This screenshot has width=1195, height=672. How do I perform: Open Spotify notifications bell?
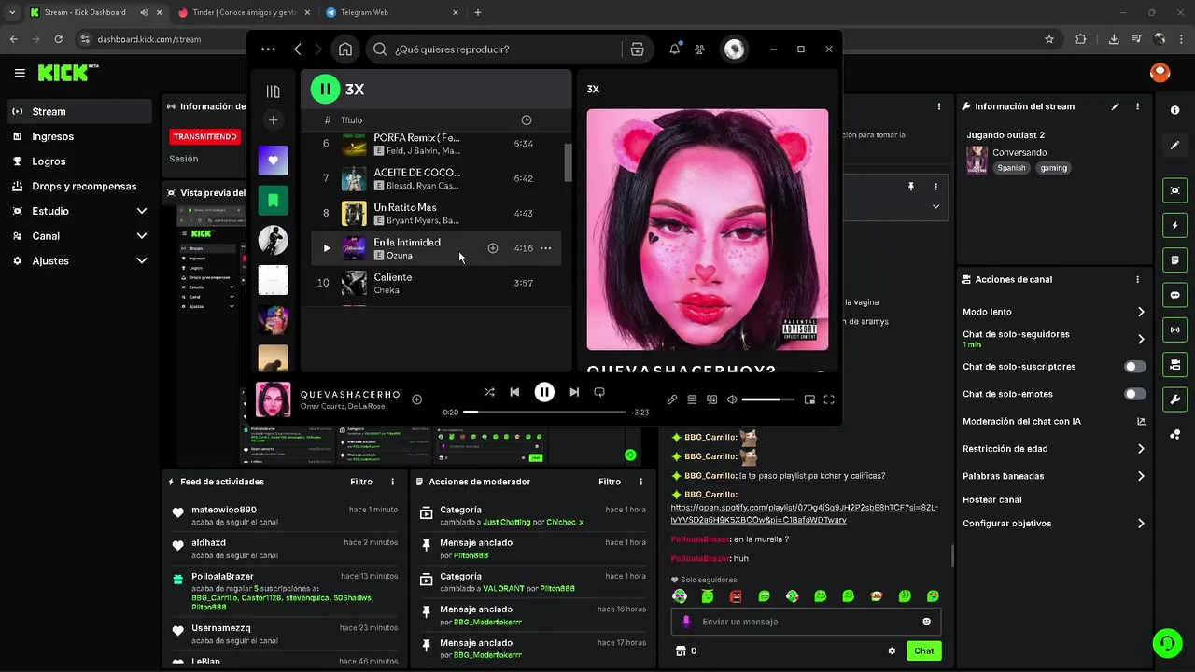(x=674, y=49)
